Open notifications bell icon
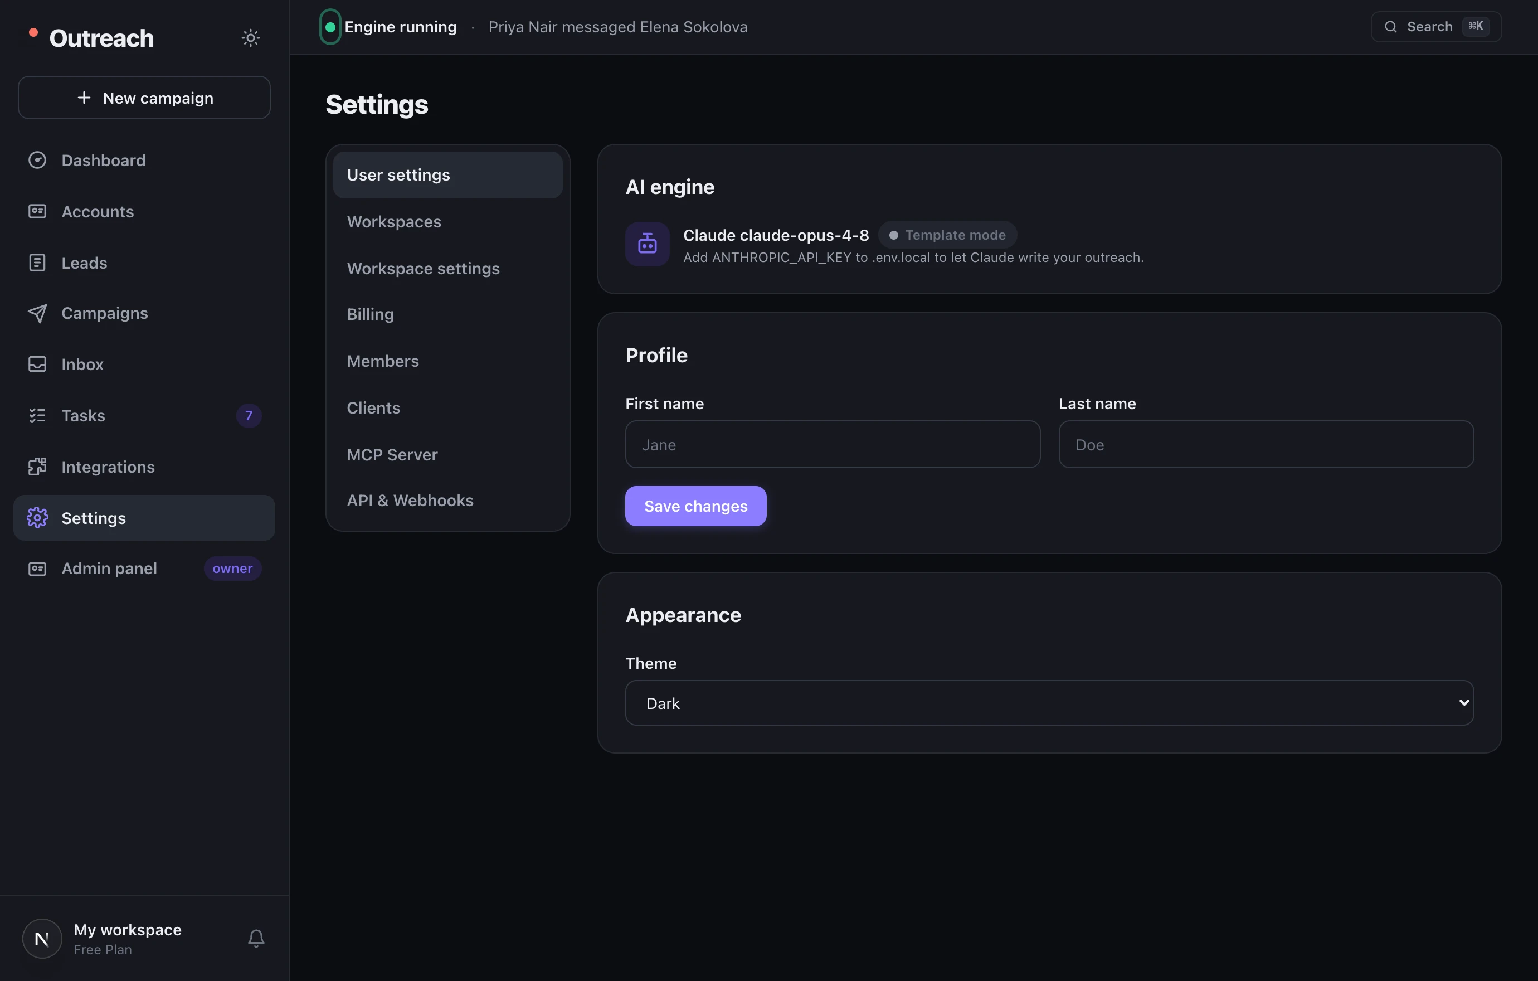The width and height of the screenshot is (1538, 981). 256,938
